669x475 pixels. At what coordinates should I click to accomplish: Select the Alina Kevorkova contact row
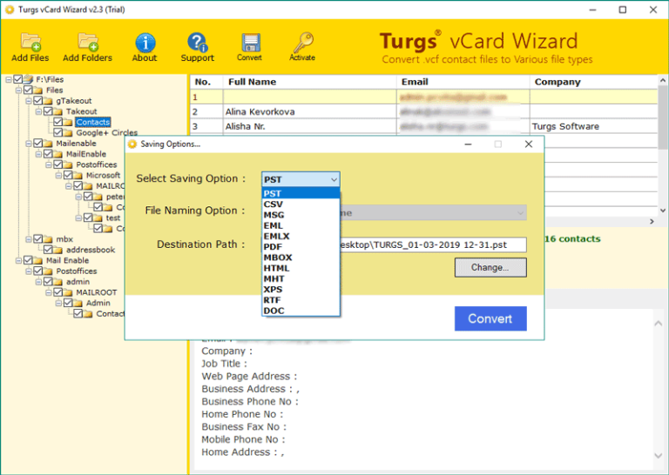423,111
